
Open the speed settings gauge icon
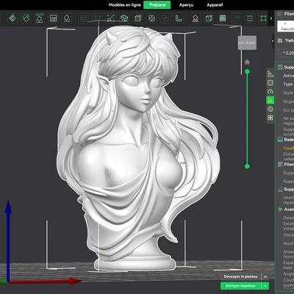[x=270, y=92]
